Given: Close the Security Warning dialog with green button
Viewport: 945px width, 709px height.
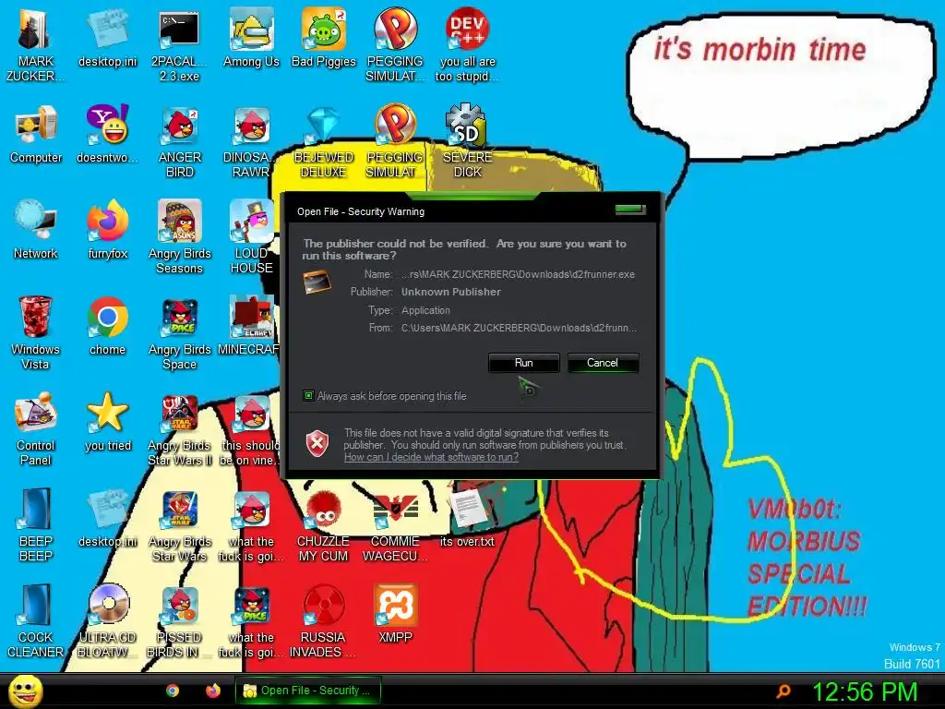Looking at the screenshot, I should click(x=629, y=210).
